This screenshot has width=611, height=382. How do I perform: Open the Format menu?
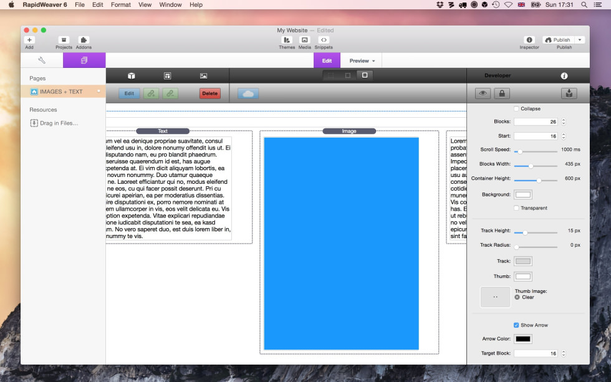(x=121, y=4)
